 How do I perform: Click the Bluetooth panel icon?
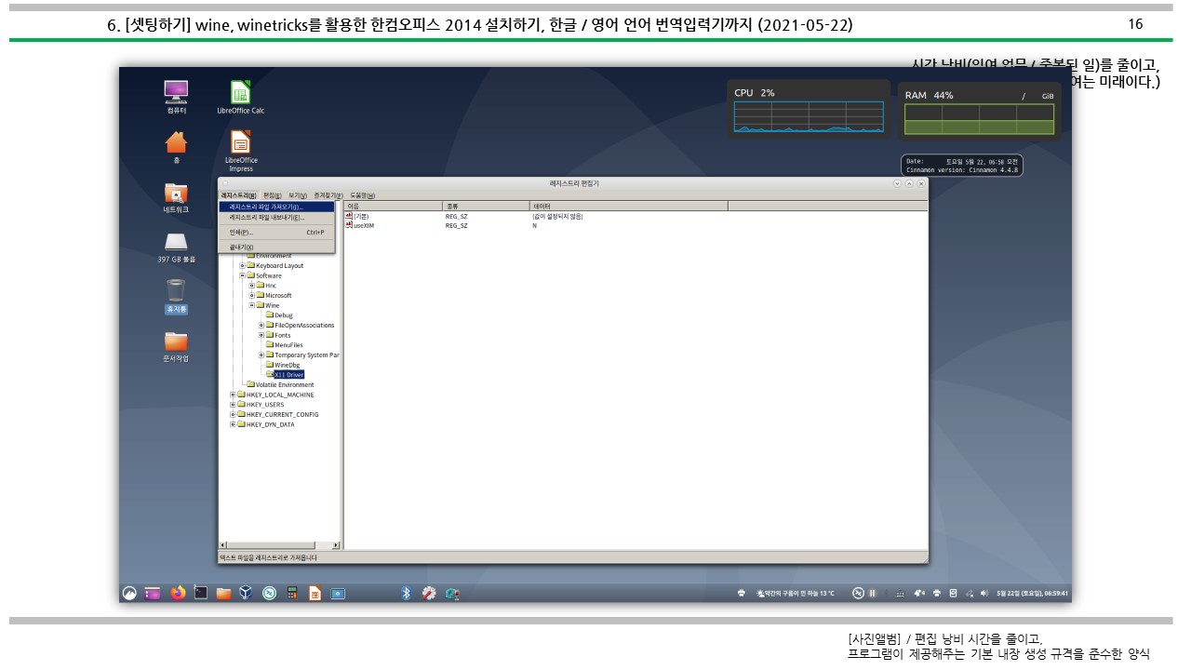click(406, 593)
